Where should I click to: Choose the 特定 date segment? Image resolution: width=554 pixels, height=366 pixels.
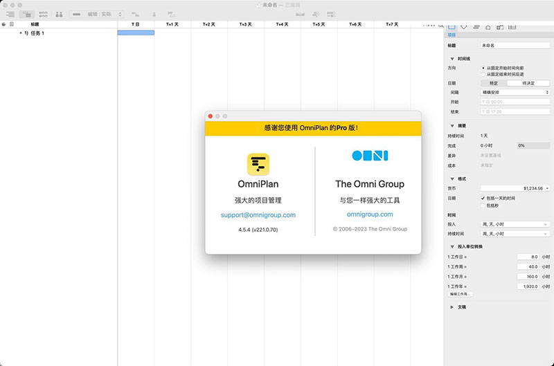tap(494, 83)
